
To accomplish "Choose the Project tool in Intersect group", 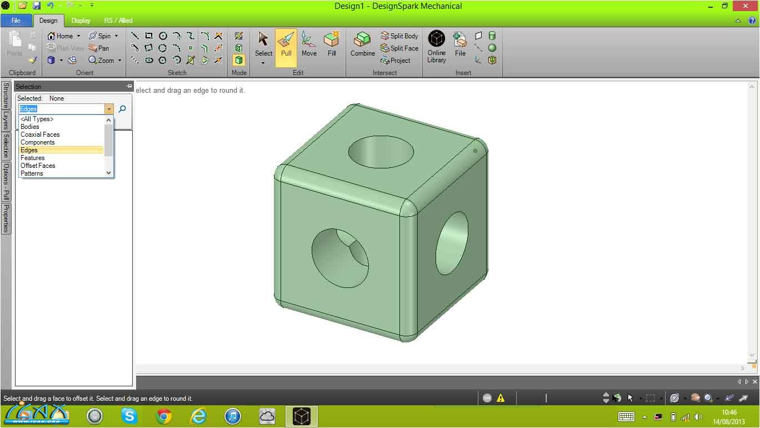I will [396, 61].
